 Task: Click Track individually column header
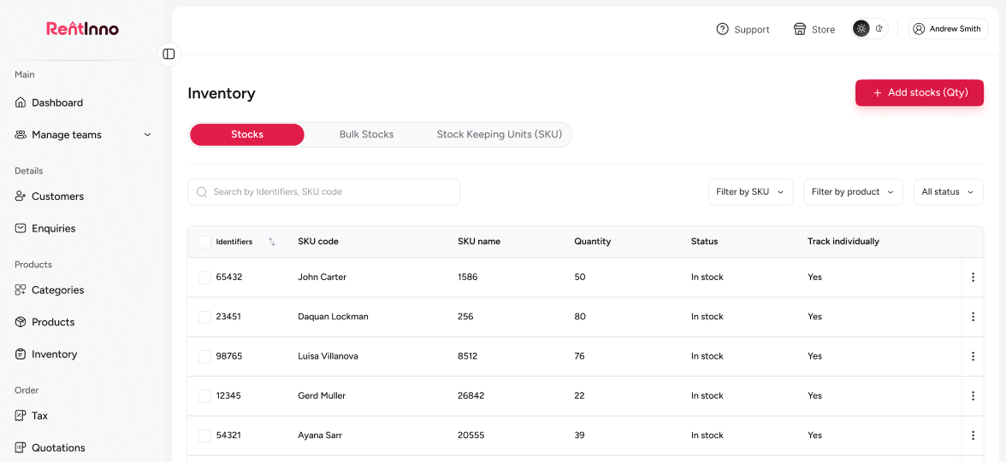click(843, 242)
